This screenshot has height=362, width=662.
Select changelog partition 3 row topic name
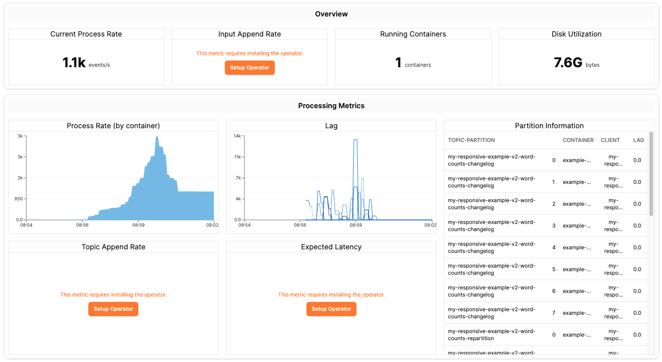[492, 226]
